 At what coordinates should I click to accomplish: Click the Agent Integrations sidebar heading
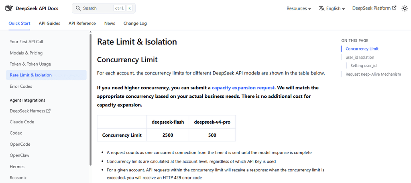[x=28, y=100]
